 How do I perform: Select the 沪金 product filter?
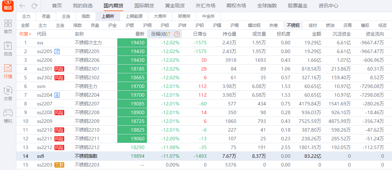112,25
